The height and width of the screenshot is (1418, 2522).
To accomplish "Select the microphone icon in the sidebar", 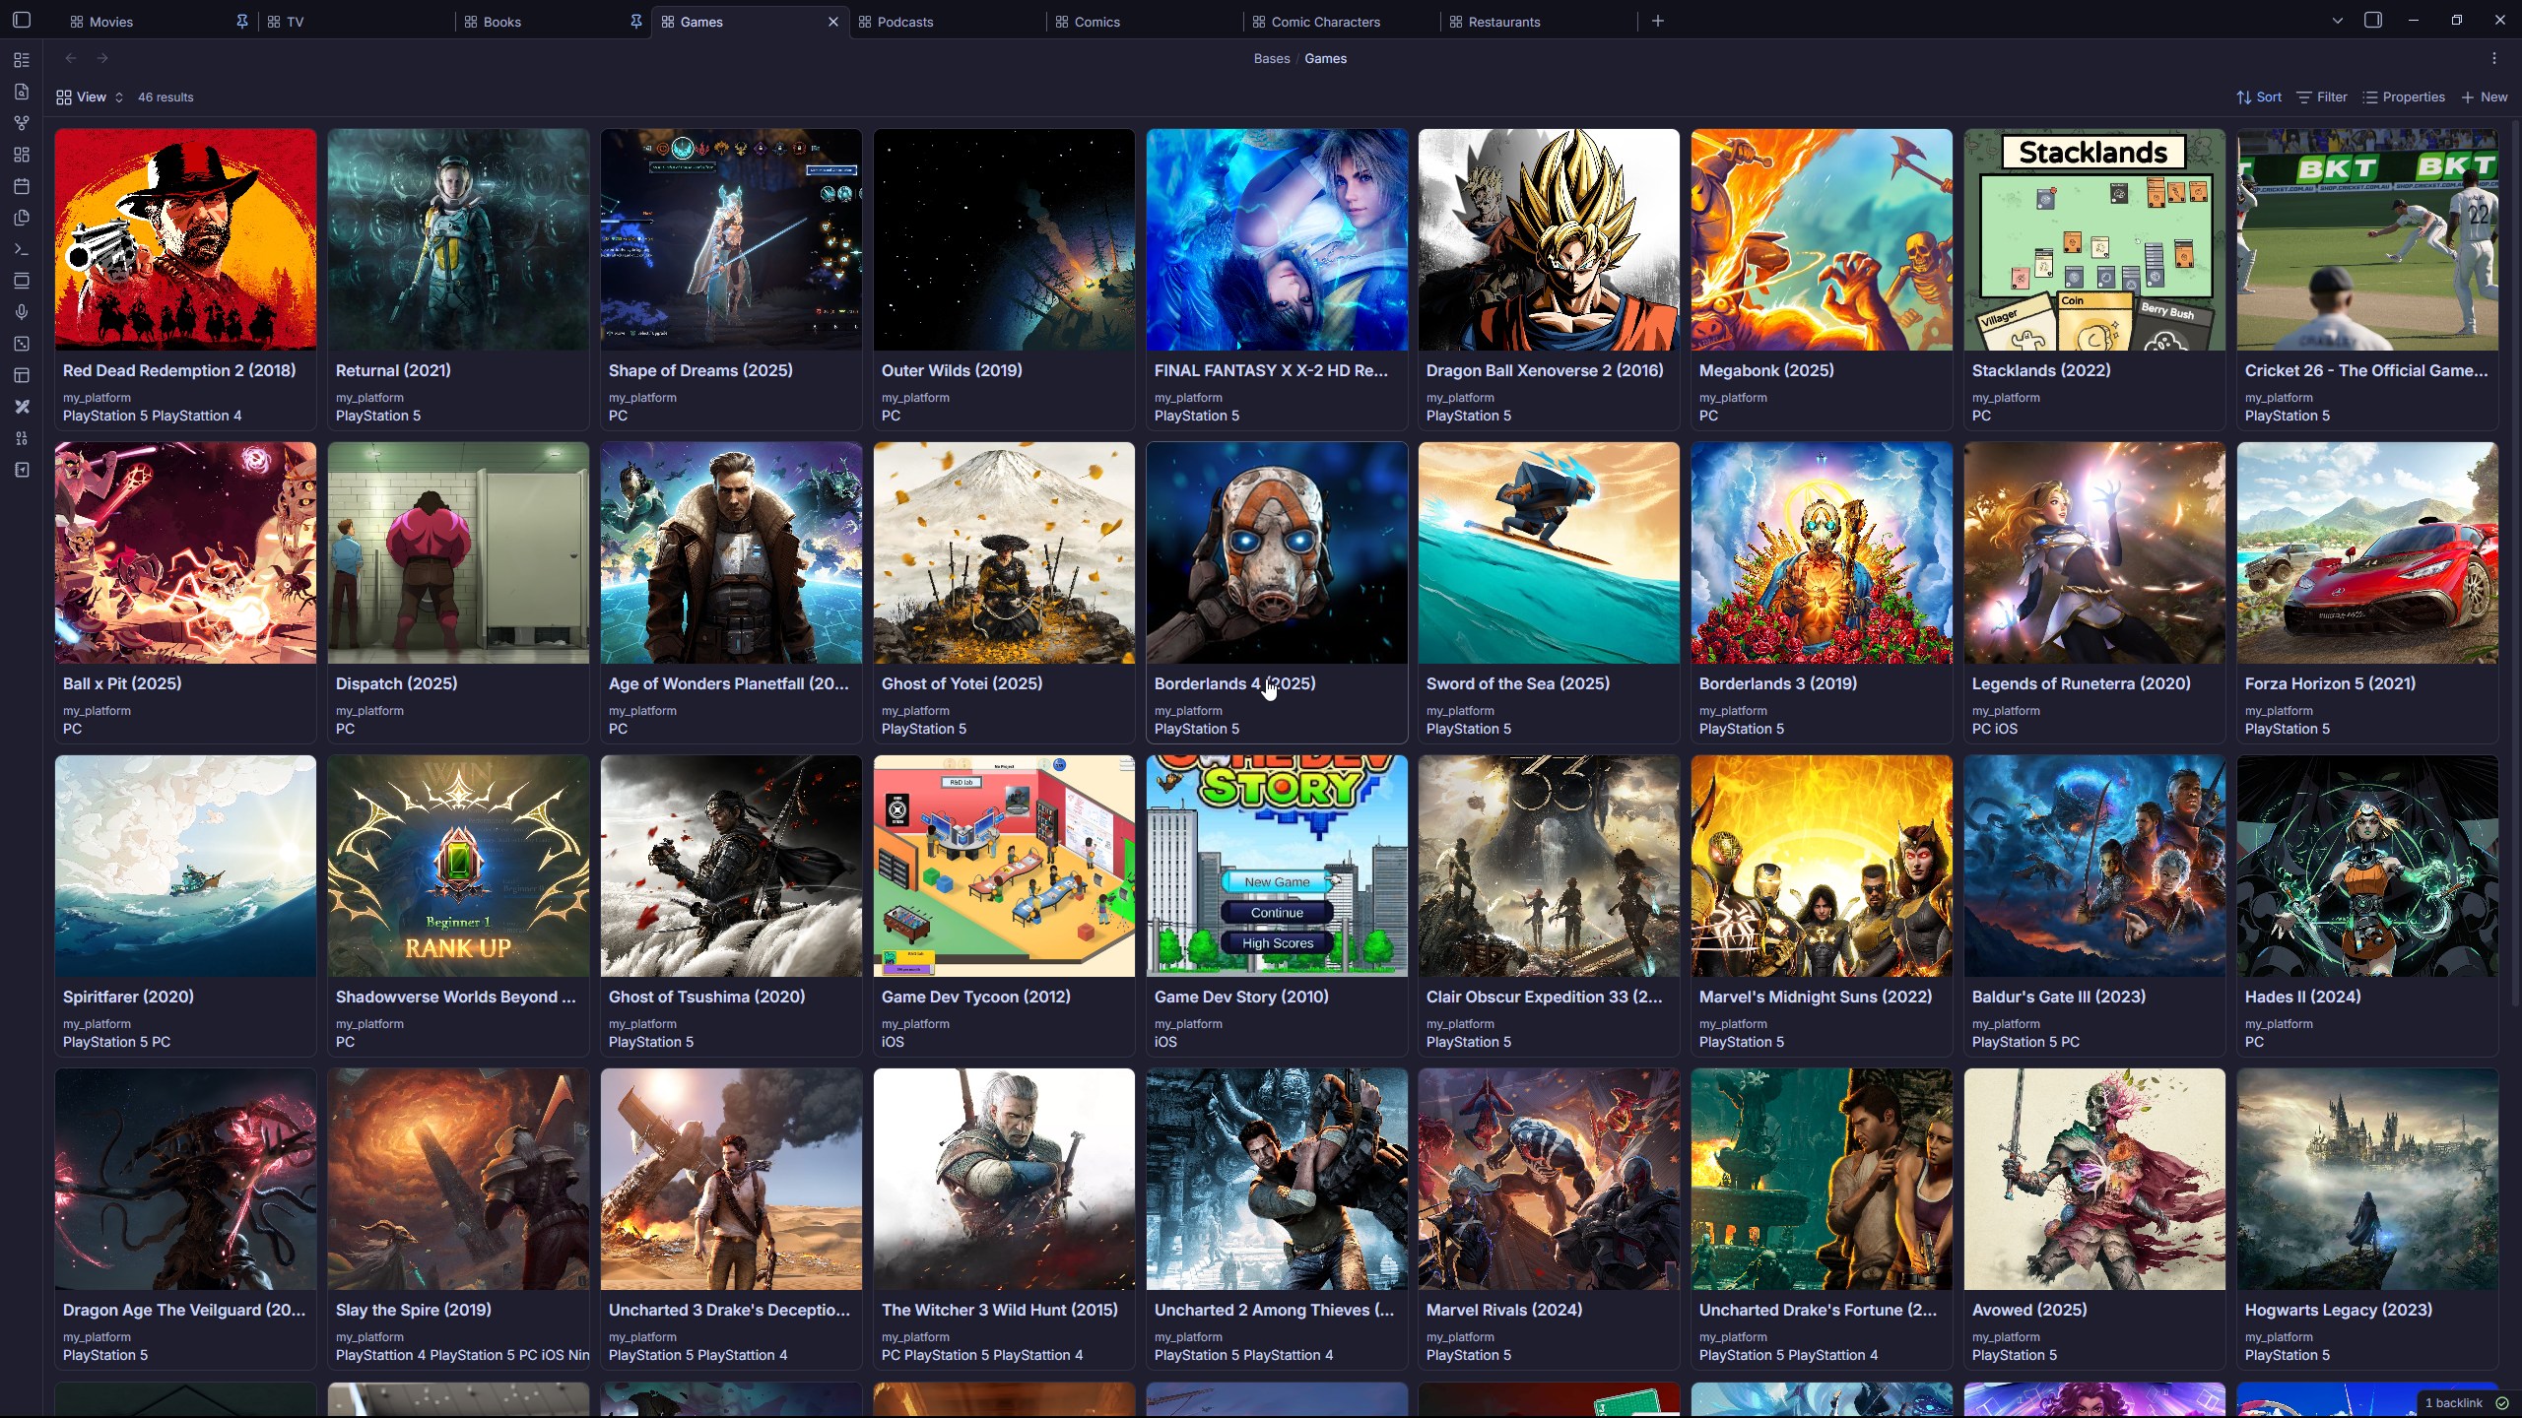I will (22, 311).
